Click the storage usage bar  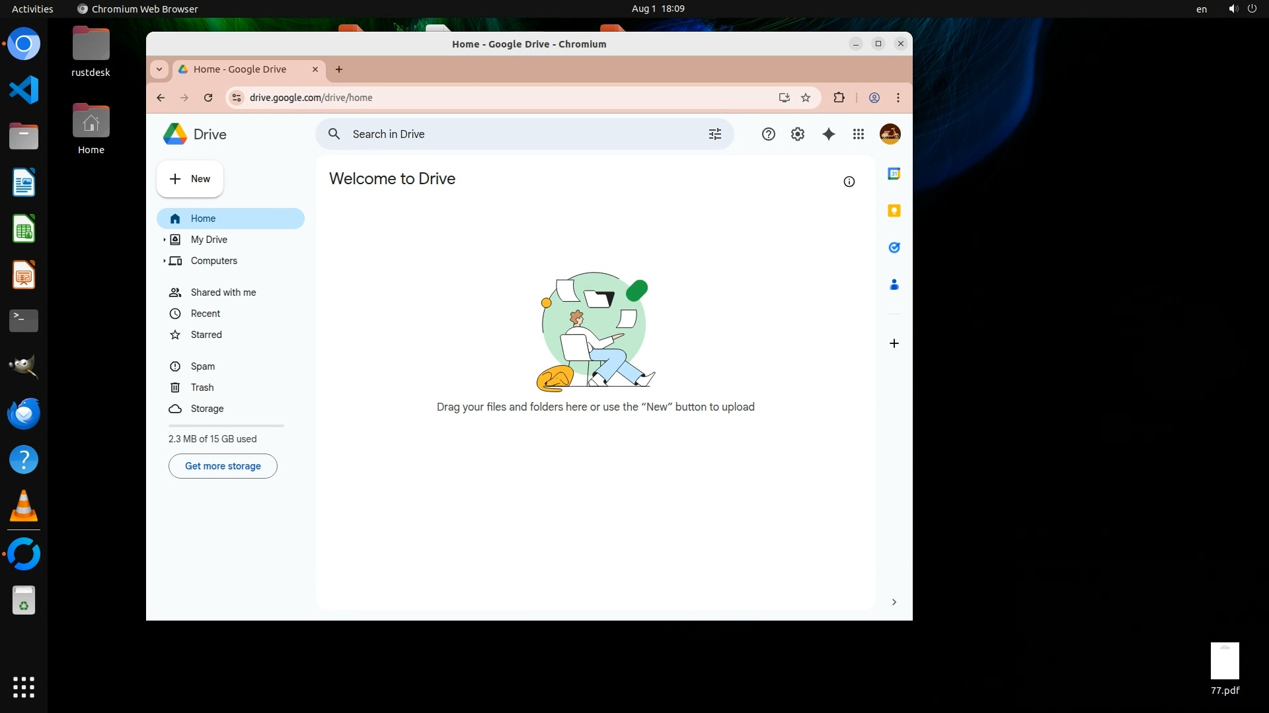226,426
